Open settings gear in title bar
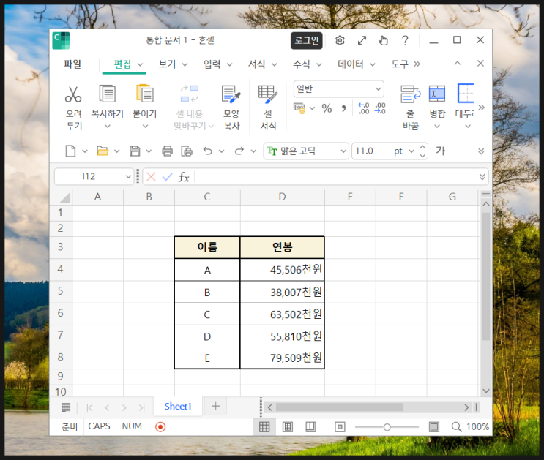Viewport: 544px width, 460px height. pos(340,40)
